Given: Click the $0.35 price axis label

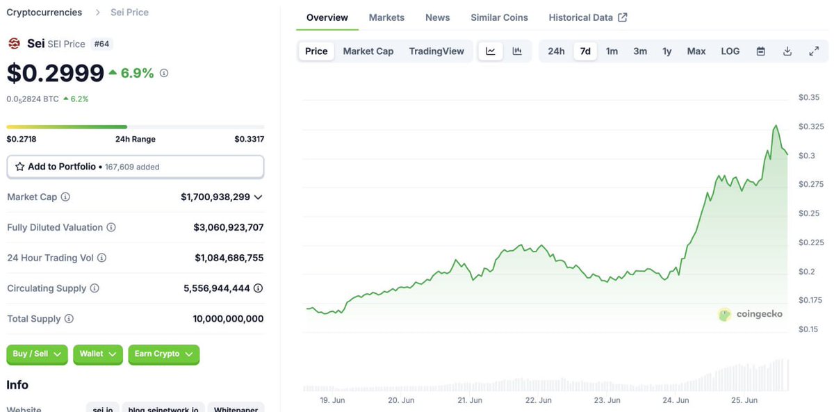Looking at the screenshot, I should (809, 98).
